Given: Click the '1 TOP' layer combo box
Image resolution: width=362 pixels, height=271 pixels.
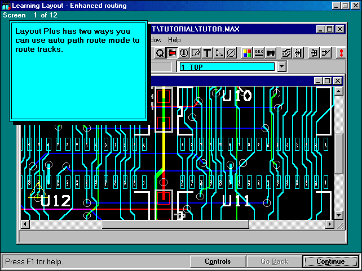Looking at the screenshot, I should click(227, 67).
